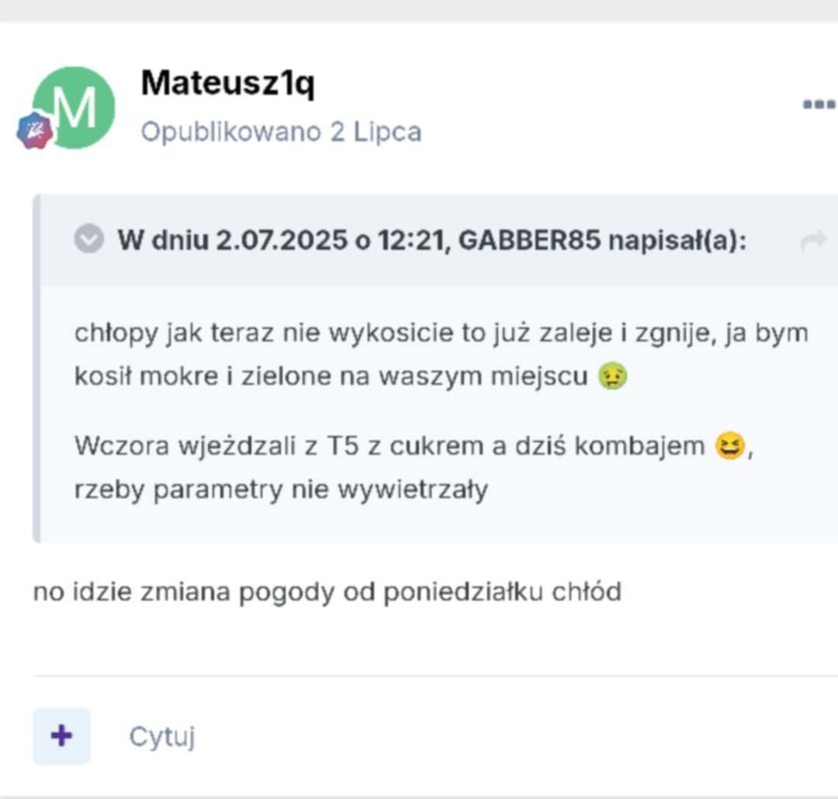Open the Mateusz1q user profile
Image resolution: width=838 pixels, height=799 pixels.
(x=227, y=82)
